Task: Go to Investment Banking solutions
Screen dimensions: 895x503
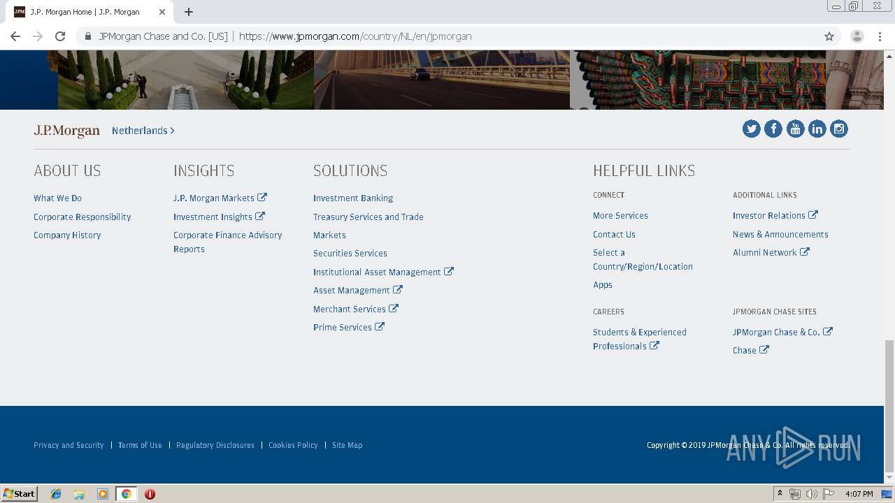Action: point(353,198)
